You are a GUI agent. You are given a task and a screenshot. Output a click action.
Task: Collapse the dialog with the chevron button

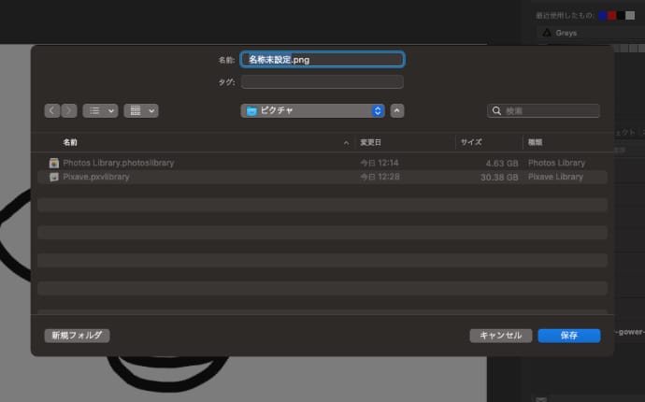(x=397, y=110)
